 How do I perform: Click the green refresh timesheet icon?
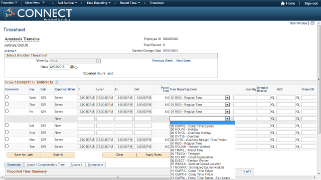tap(76, 67)
